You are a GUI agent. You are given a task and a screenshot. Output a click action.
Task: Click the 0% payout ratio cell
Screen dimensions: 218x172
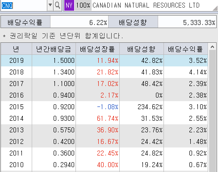(142, 95)
